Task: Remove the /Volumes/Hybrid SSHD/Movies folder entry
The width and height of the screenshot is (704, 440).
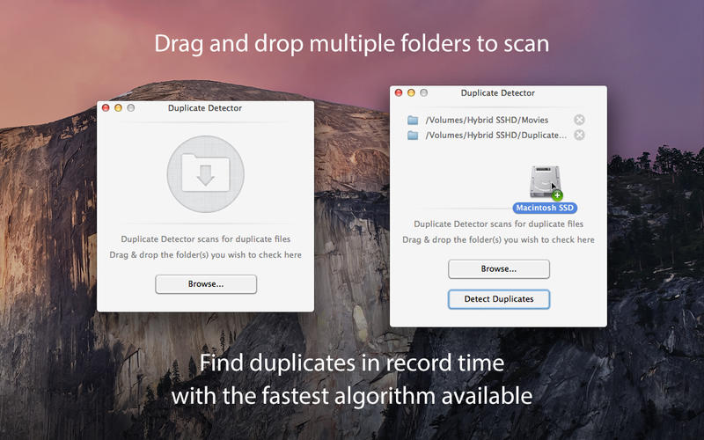Action: tap(579, 120)
